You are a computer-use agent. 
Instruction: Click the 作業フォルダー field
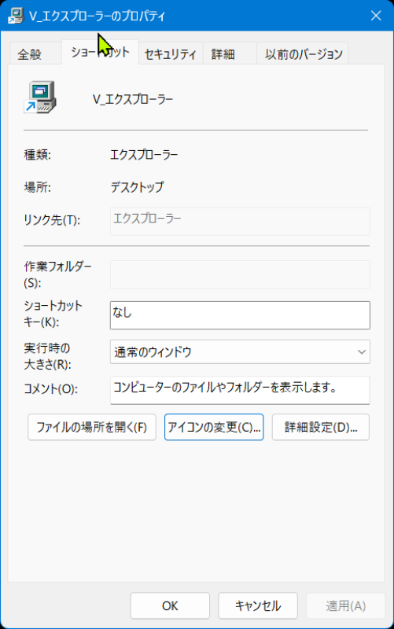pyautogui.click(x=240, y=274)
